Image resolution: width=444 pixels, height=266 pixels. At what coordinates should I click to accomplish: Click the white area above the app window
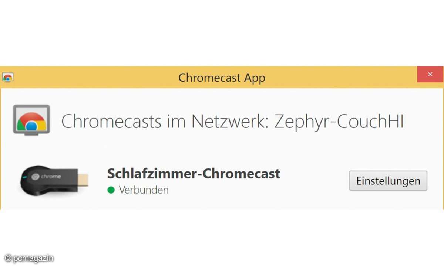click(x=222, y=33)
